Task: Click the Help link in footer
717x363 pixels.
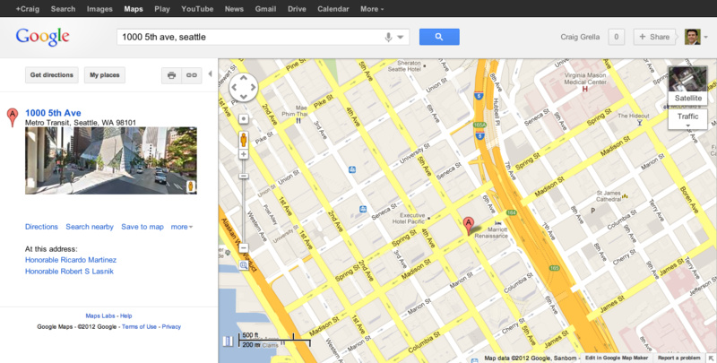Action: [x=125, y=315]
